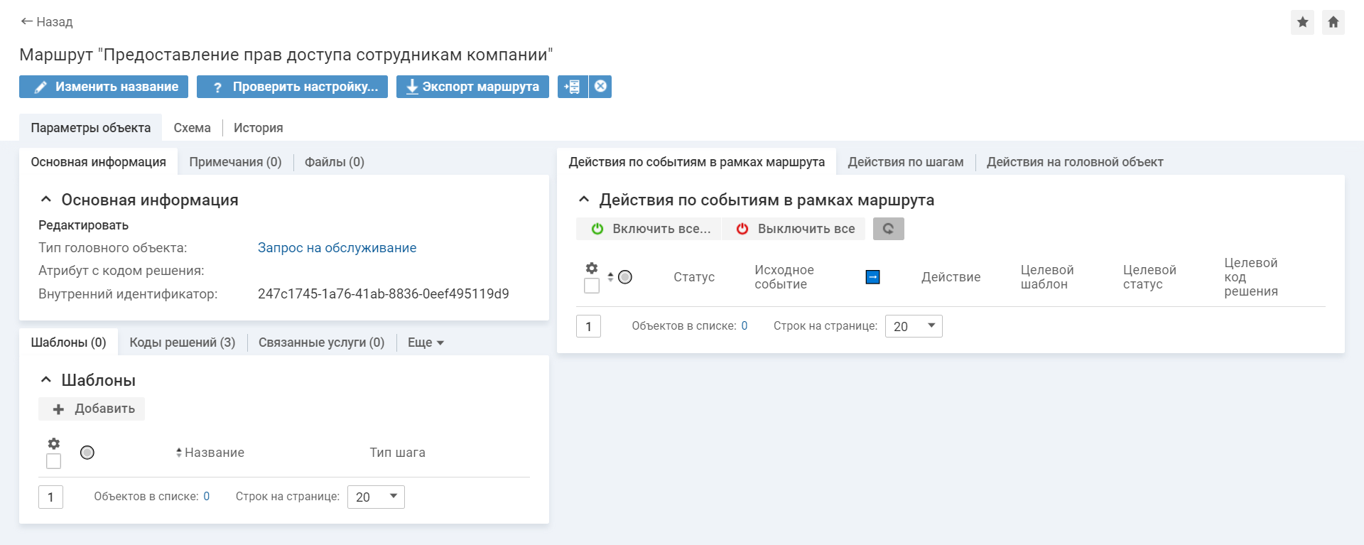The height and width of the screenshot is (545, 1364).
Task: Open the Коды решений (3) tab
Action: [x=182, y=342]
